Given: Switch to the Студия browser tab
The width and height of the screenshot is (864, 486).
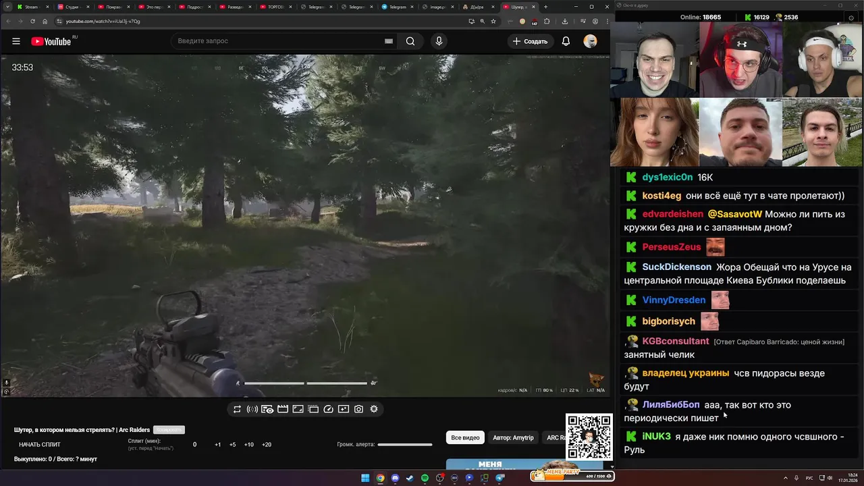Looking at the screenshot, I should coord(72,7).
